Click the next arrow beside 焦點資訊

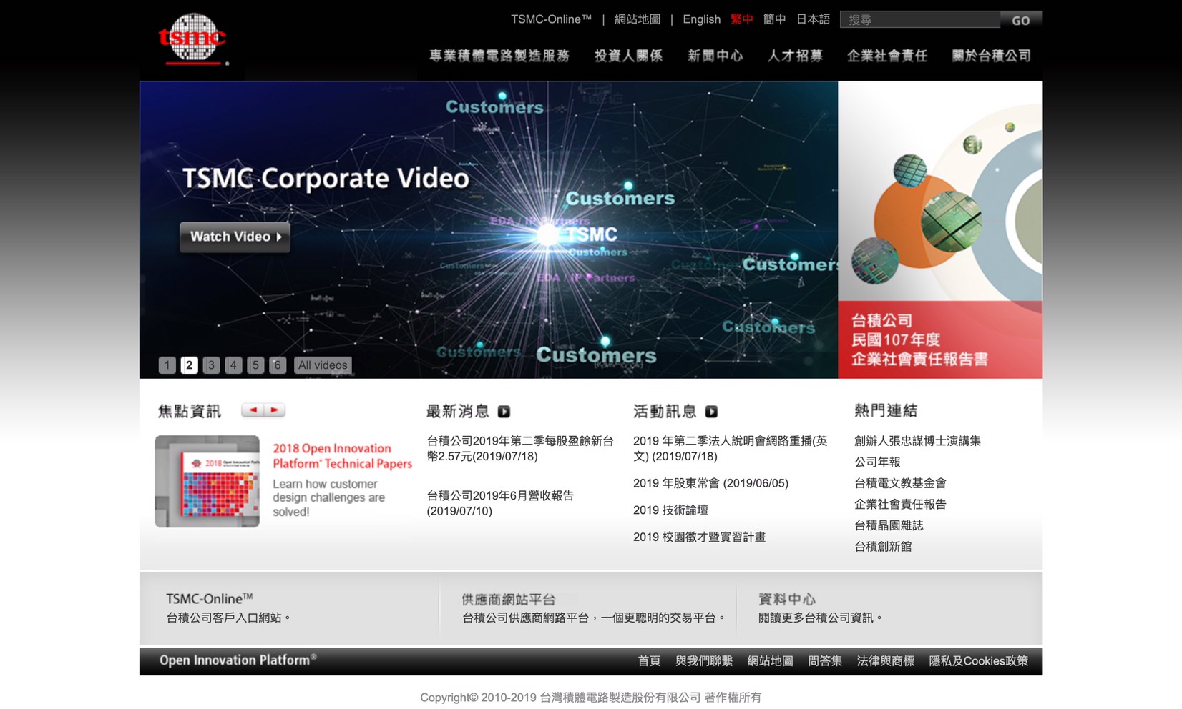[x=275, y=410]
